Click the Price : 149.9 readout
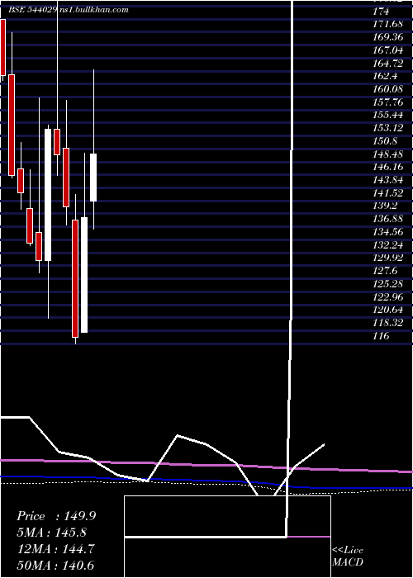This screenshot has width=413, height=578. coord(56,516)
